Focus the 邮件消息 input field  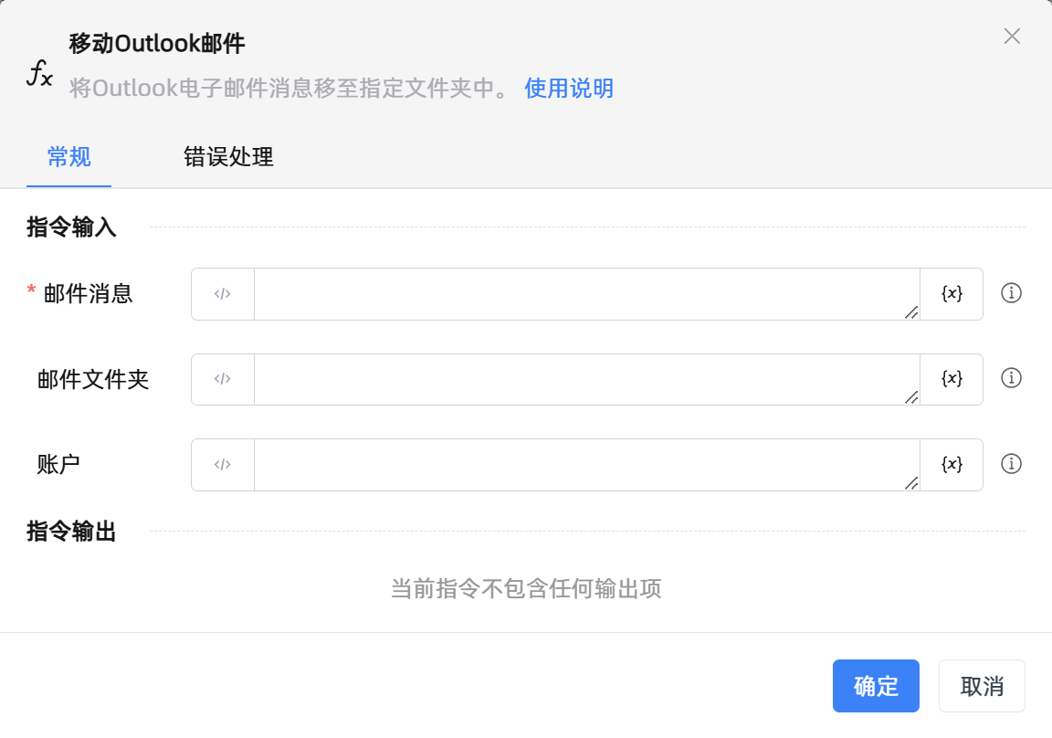(586, 294)
